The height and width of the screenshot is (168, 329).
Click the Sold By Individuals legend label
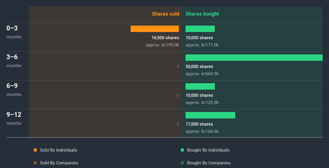pos(59,150)
